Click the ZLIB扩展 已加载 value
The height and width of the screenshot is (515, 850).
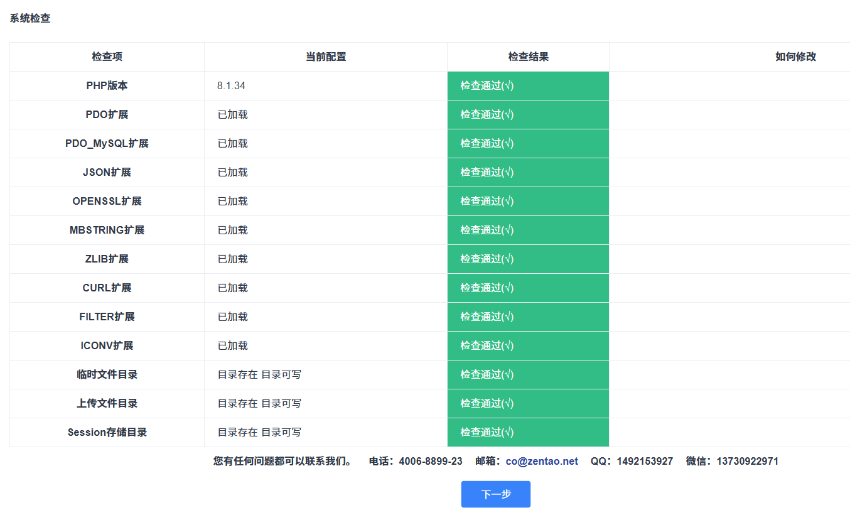point(233,259)
